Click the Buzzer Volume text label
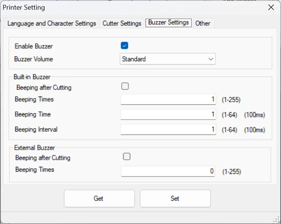281x224 pixels. pos(33,59)
